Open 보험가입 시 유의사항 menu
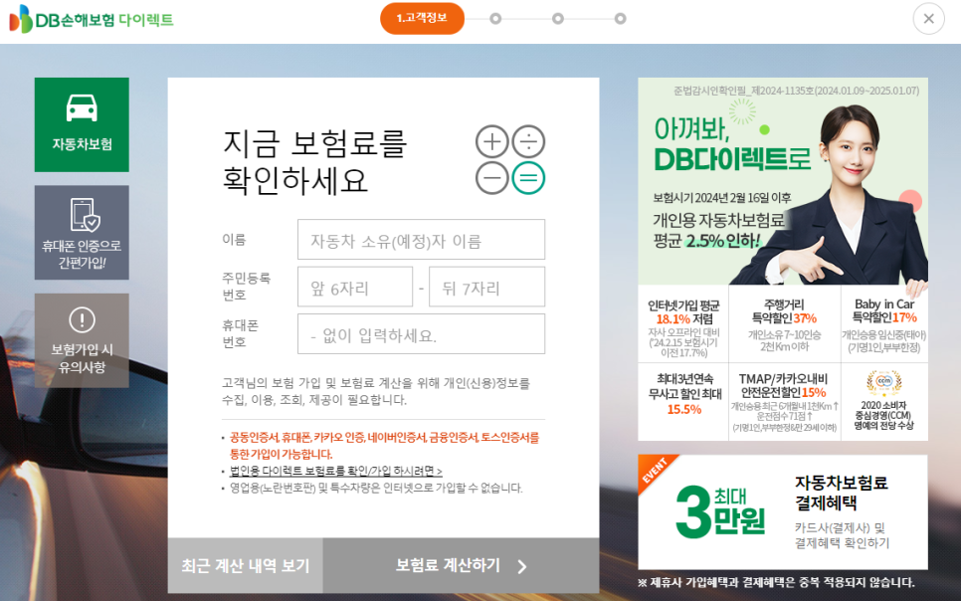This screenshot has height=601, width=961. (x=82, y=340)
